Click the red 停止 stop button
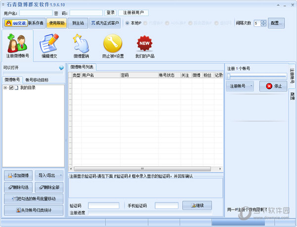The width and height of the screenshot is (297, 227). 273,86
